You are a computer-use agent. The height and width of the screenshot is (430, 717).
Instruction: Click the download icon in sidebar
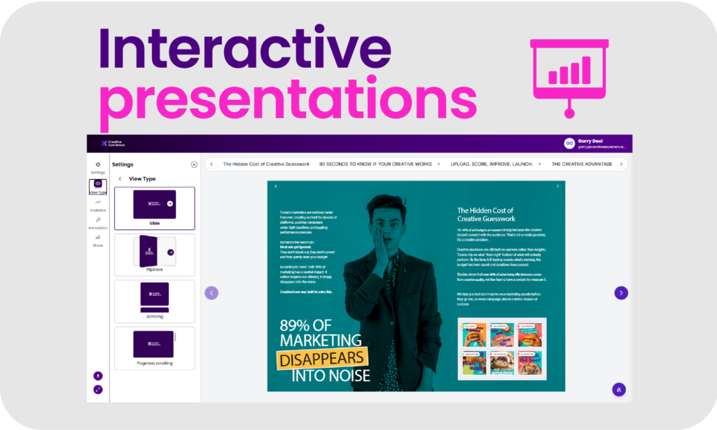pos(98,376)
